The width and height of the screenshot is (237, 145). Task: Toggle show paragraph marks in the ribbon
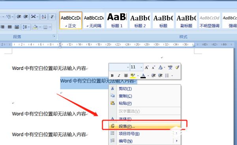coord(52,17)
